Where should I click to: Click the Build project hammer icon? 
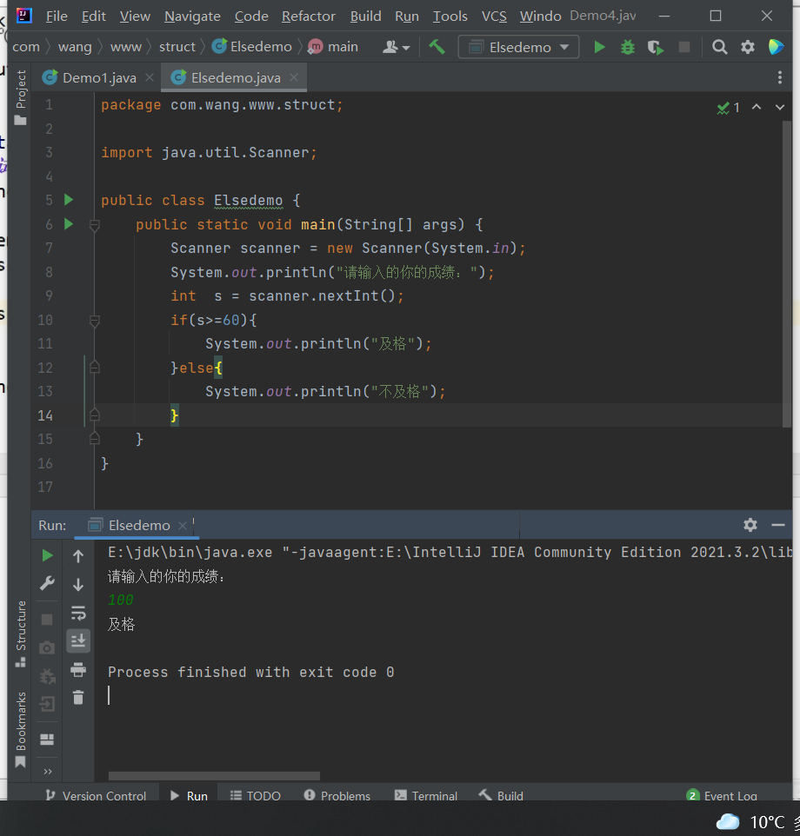click(437, 47)
